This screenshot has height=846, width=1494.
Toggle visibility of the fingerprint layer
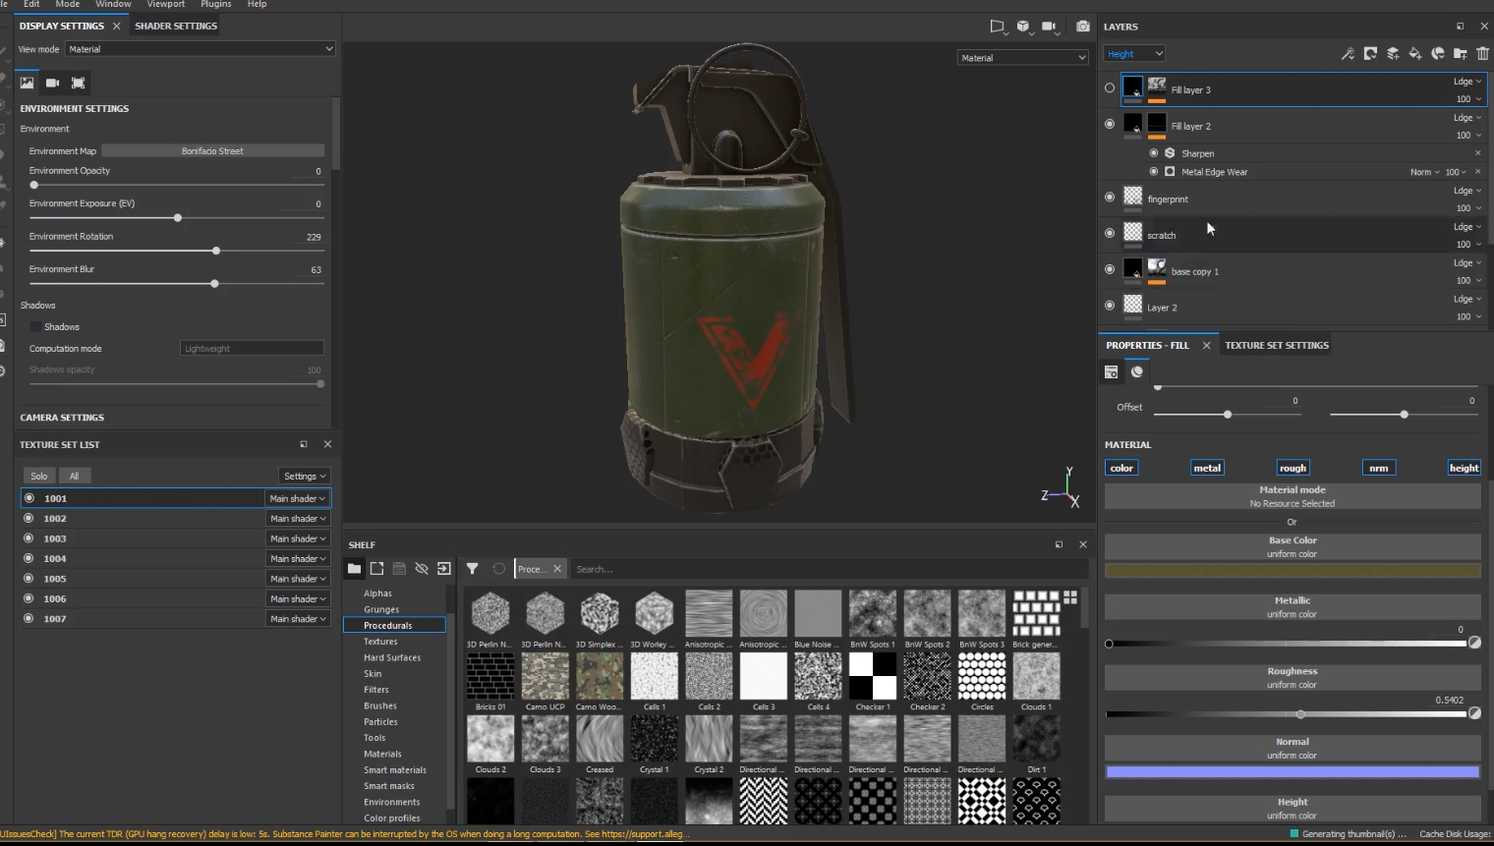click(x=1110, y=197)
